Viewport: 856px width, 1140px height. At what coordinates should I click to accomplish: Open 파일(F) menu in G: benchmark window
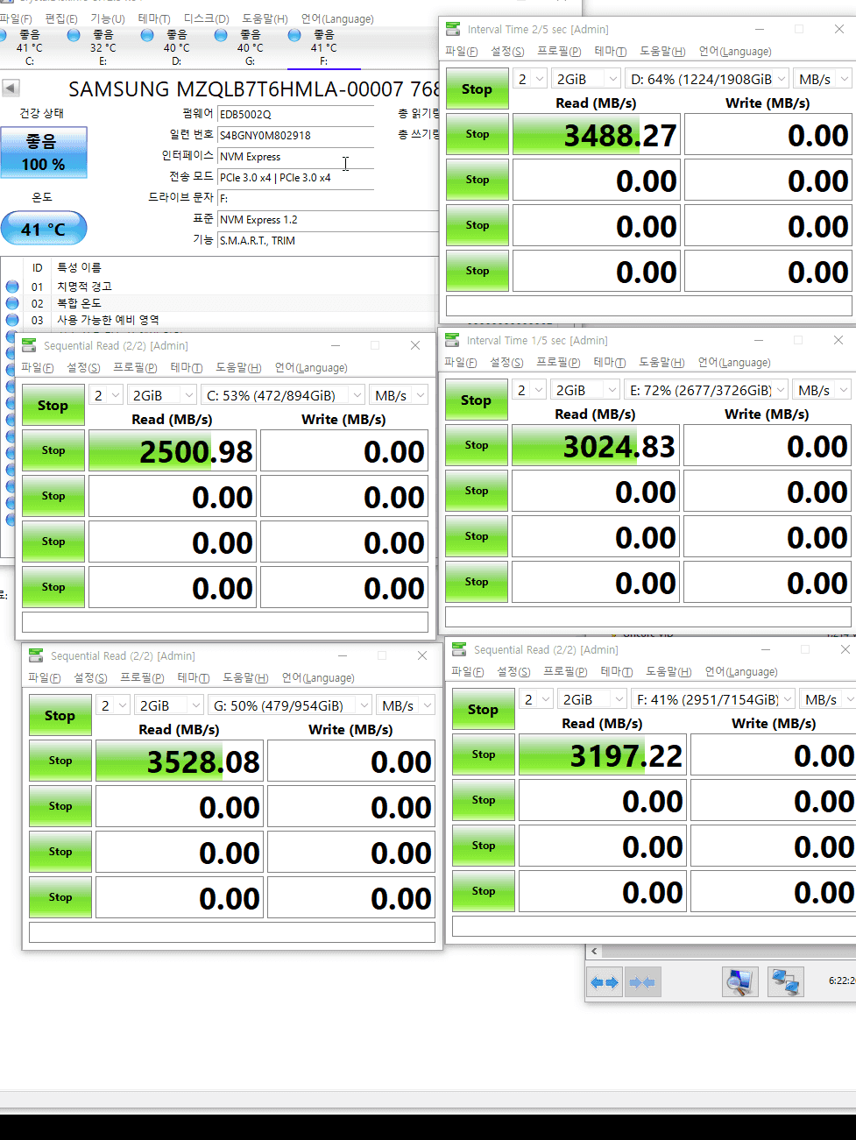point(44,678)
